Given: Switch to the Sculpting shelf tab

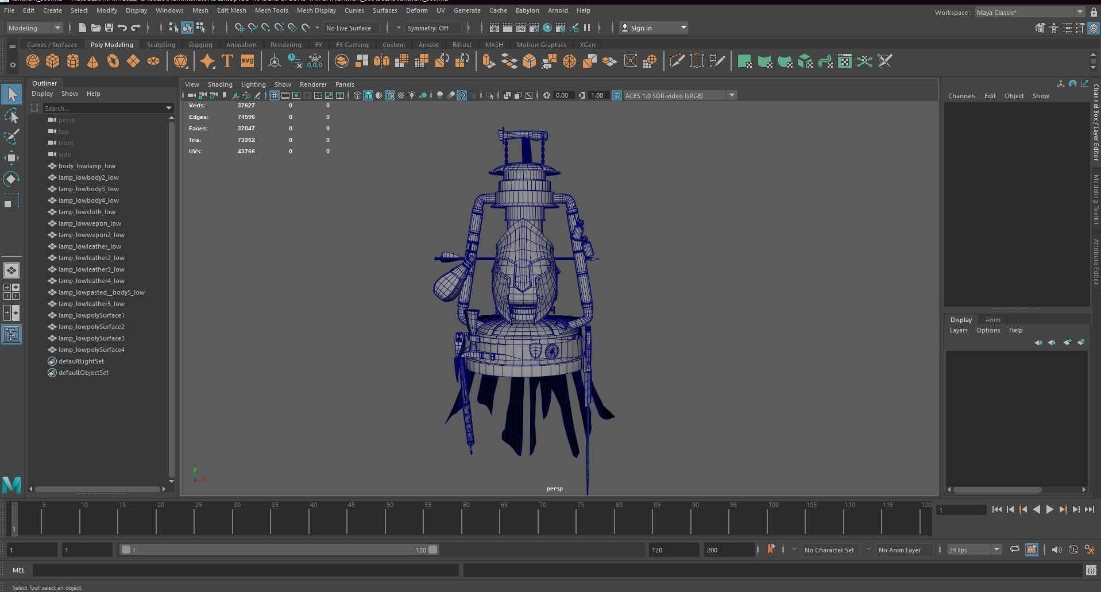Looking at the screenshot, I should pyautogui.click(x=161, y=45).
